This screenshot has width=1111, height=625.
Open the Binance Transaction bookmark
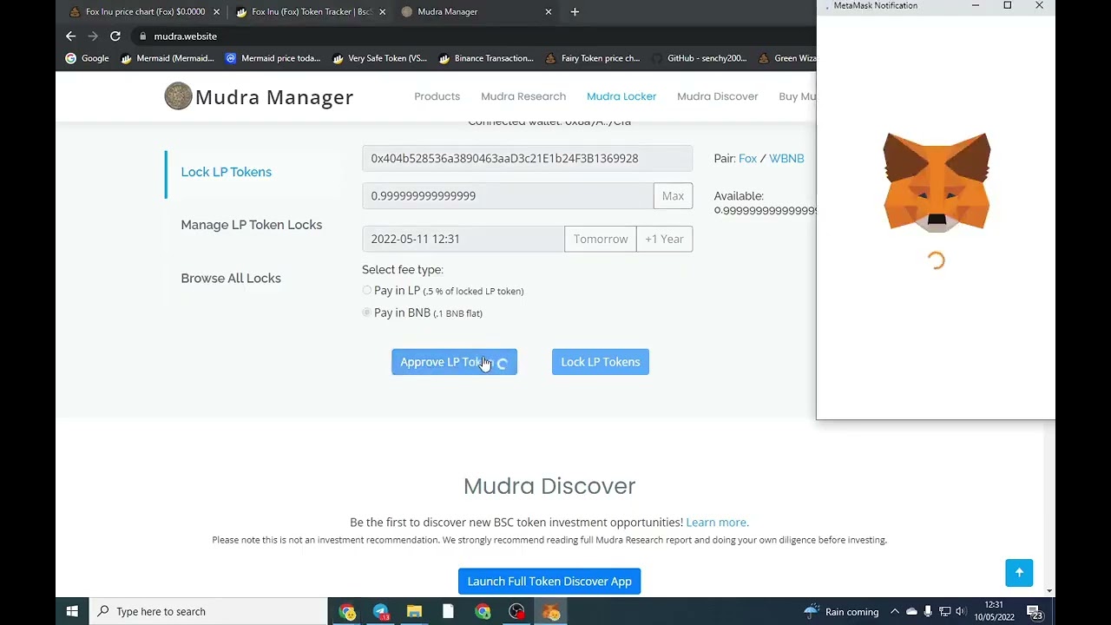tap(486, 58)
